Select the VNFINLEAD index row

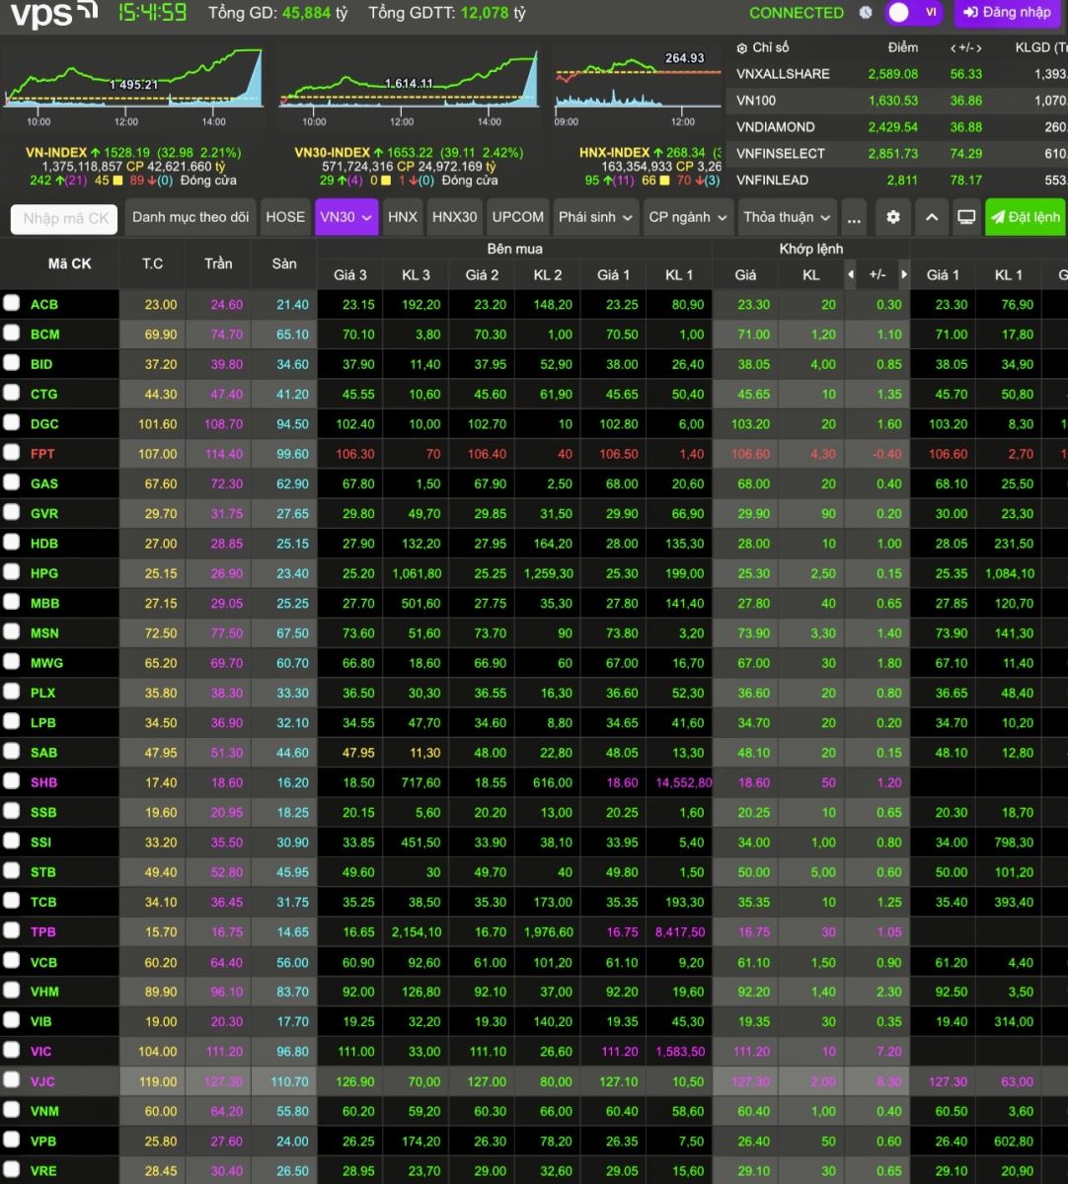897,181
